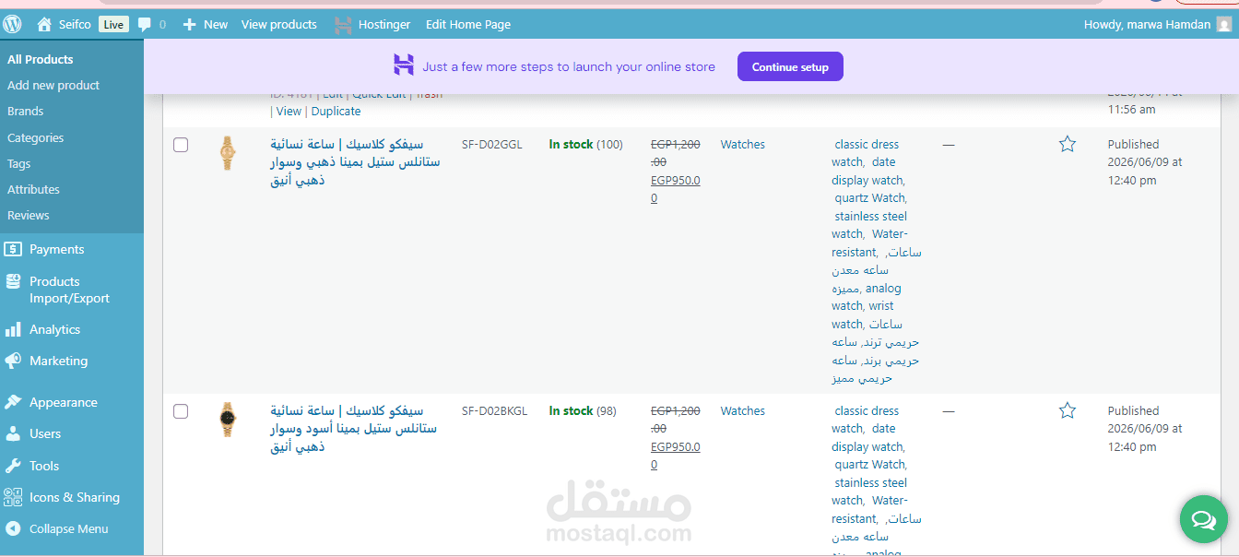Open the comments bubble icon
This screenshot has width=1239, height=557.
[145, 25]
